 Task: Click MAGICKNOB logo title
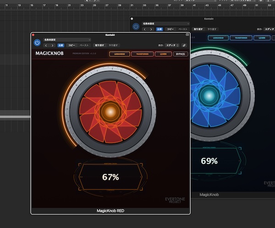49,53
